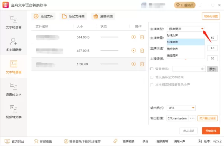Switch to 语音转文字 mode
This screenshot has width=224, height=146.
tap(13, 89)
